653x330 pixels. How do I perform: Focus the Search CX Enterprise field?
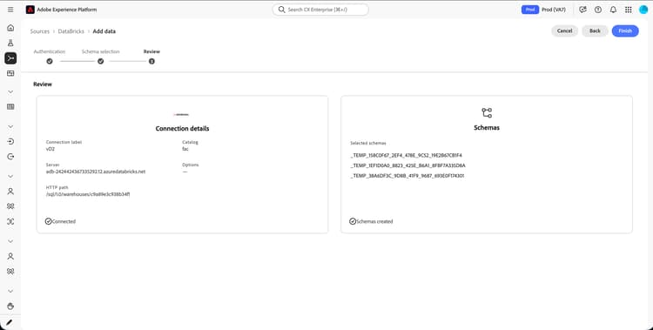click(320, 10)
